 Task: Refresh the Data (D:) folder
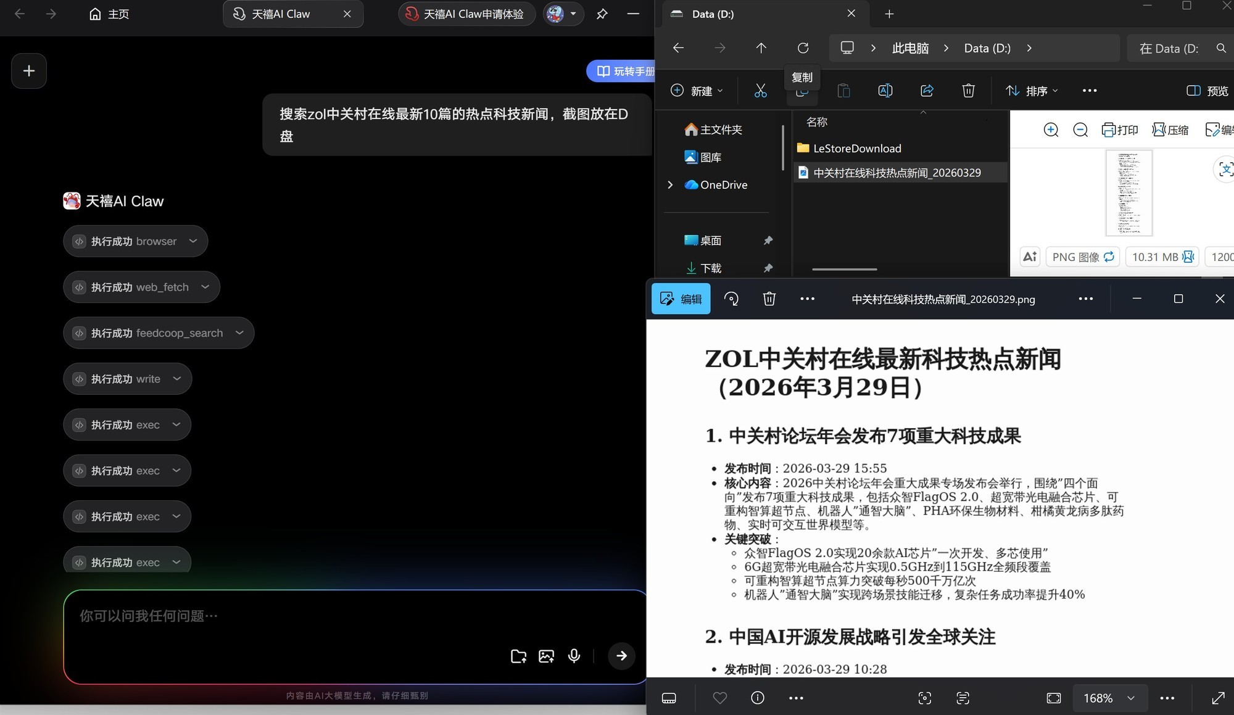[803, 48]
